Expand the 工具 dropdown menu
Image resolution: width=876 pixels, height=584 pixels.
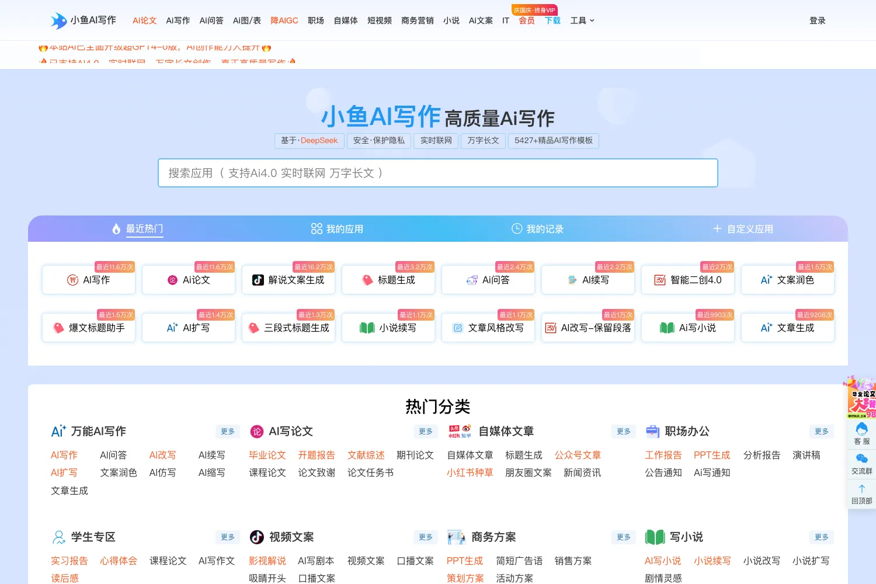click(582, 20)
